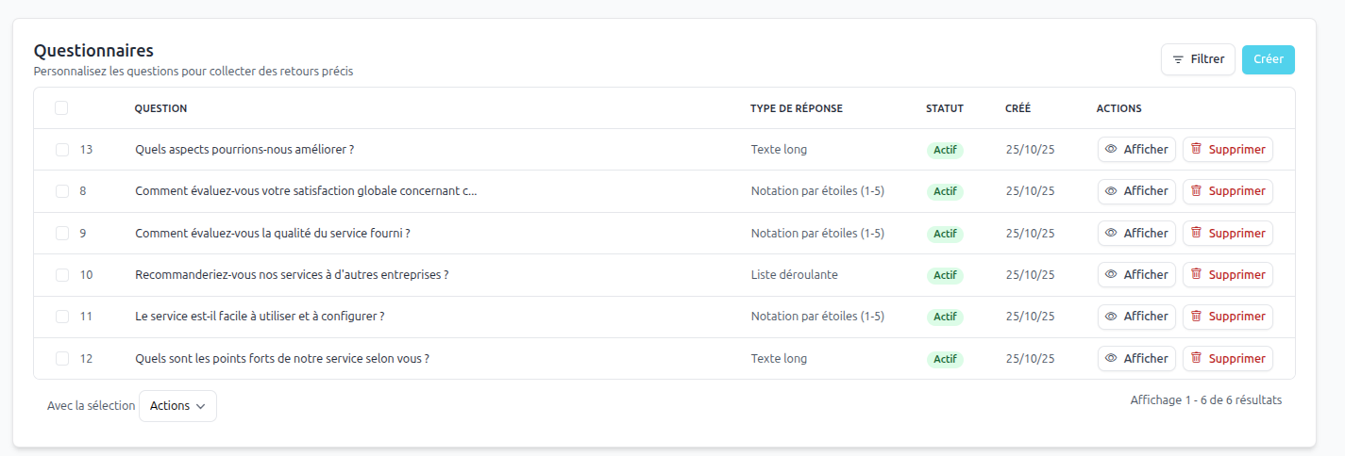
Task: Click the trash icon for question 12
Action: pyautogui.click(x=1196, y=358)
